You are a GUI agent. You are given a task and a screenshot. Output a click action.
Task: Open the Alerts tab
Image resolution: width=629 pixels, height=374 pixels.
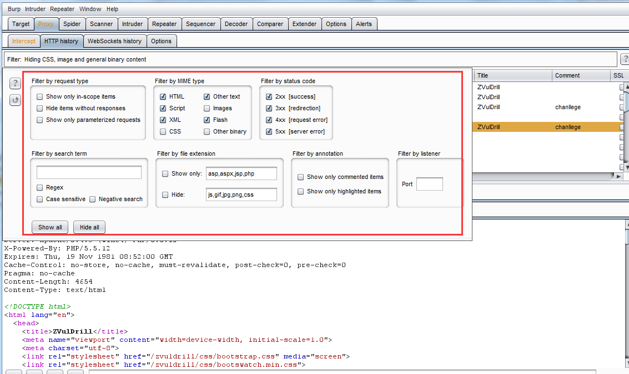tap(364, 24)
